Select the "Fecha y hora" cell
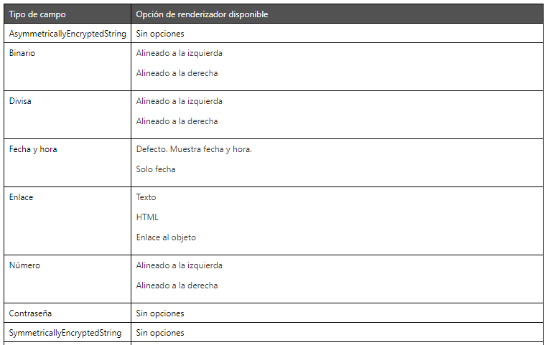Image resolution: width=545 pixels, height=345 pixels. tap(33, 149)
